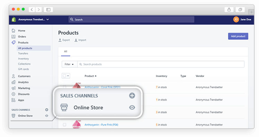Open the browser share icon
Image resolution: width=259 pixels, height=137 pixels.
229,10
